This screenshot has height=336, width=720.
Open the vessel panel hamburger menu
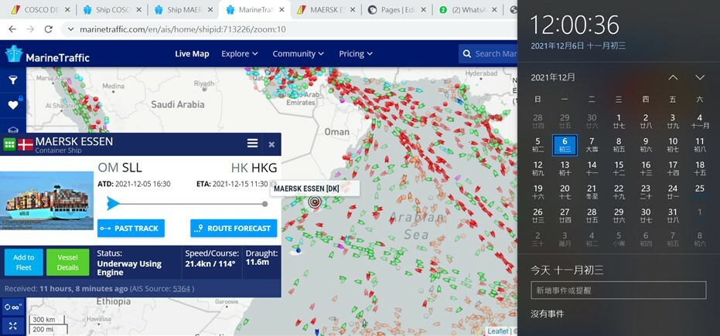(x=252, y=144)
